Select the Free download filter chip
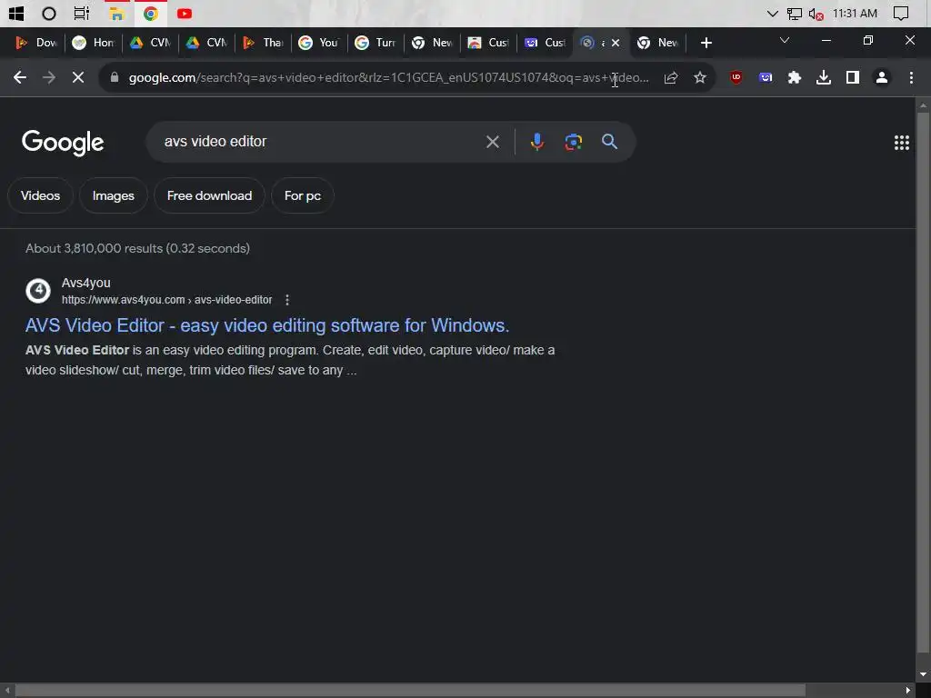931x698 pixels. pyautogui.click(x=210, y=196)
